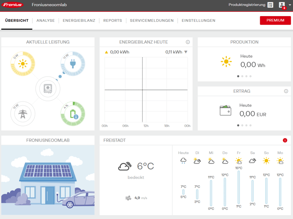The width and height of the screenshot is (293, 219).
Task: Click the red Freistadt weather alert icon
Action: (x=285, y=140)
